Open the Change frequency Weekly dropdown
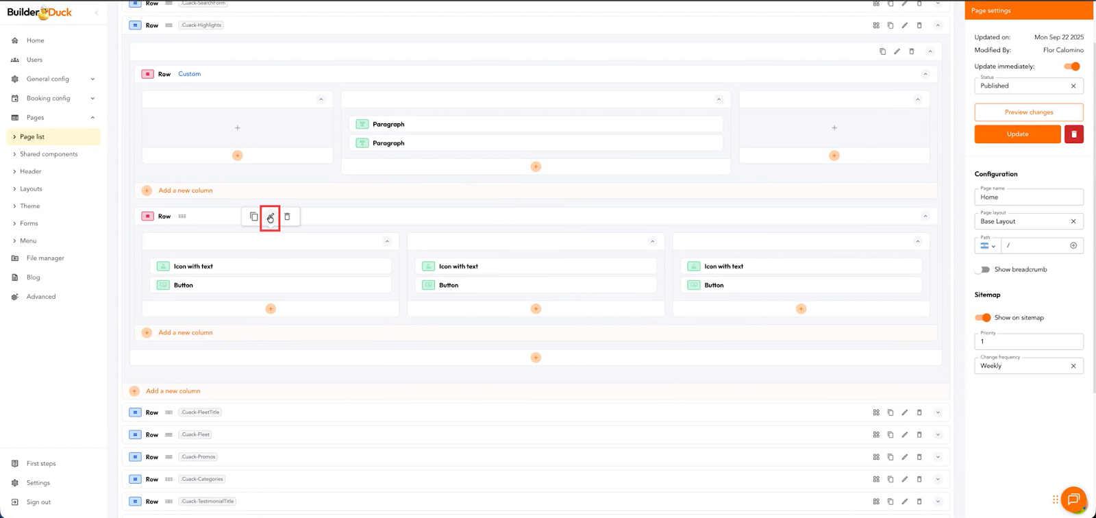The image size is (1096, 518). click(x=1028, y=366)
